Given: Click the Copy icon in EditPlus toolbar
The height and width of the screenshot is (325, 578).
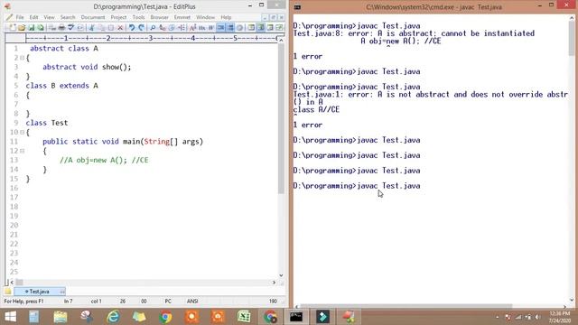Looking at the screenshot, I should (101, 28).
